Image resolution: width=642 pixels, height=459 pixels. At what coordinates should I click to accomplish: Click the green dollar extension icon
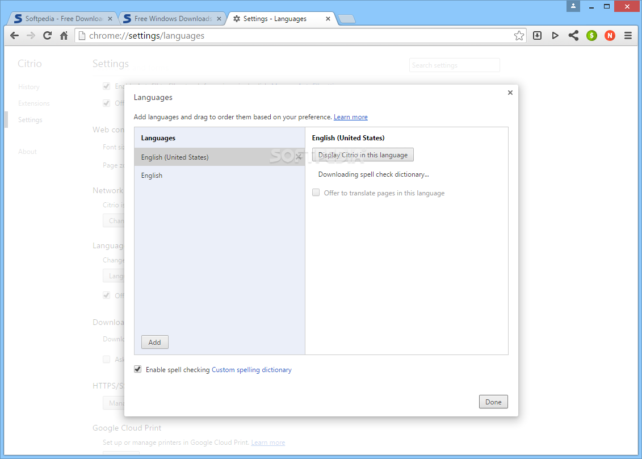point(591,36)
